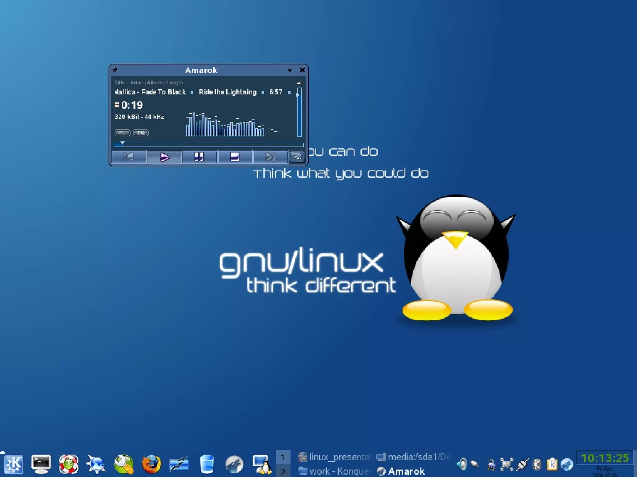Activate media:/sda1 taskbar entry
Viewport: 637px width, 477px height.
[414, 457]
